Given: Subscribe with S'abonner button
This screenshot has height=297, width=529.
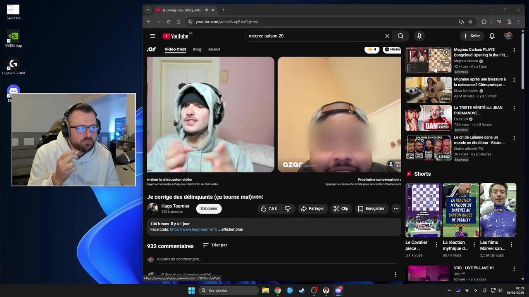Looking at the screenshot, I should 209,209.
